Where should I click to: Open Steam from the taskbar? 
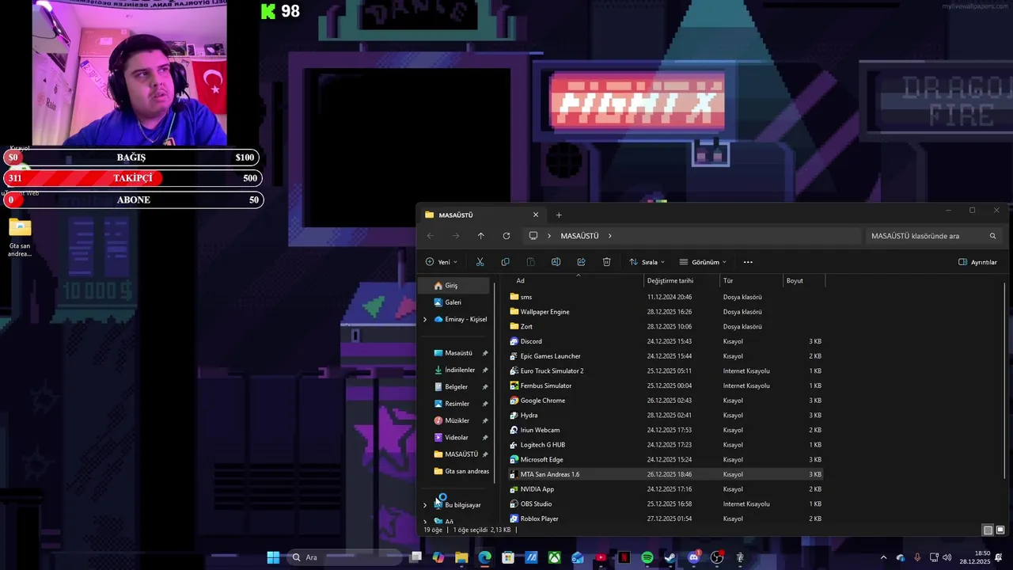click(x=670, y=557)
